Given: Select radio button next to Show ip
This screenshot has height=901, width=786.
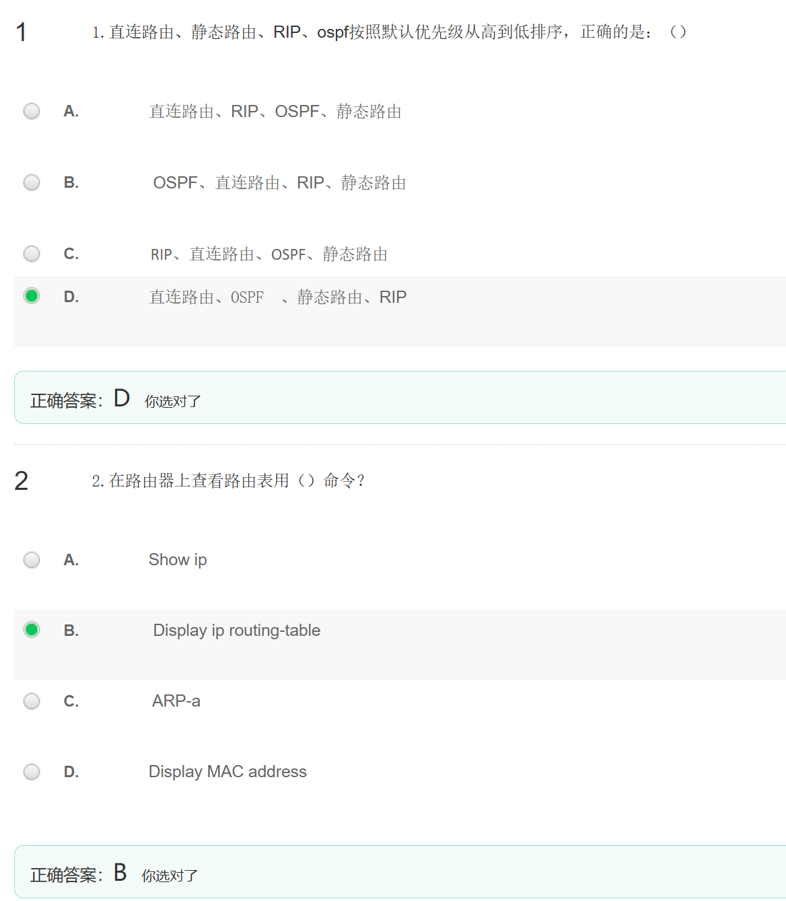Looking at the screenshot, I should tap(32, 560).
